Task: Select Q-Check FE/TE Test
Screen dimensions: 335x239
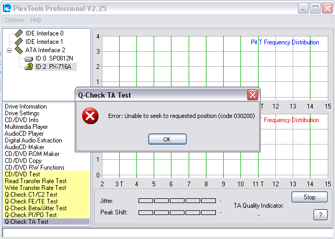Action: coord(47,201)
